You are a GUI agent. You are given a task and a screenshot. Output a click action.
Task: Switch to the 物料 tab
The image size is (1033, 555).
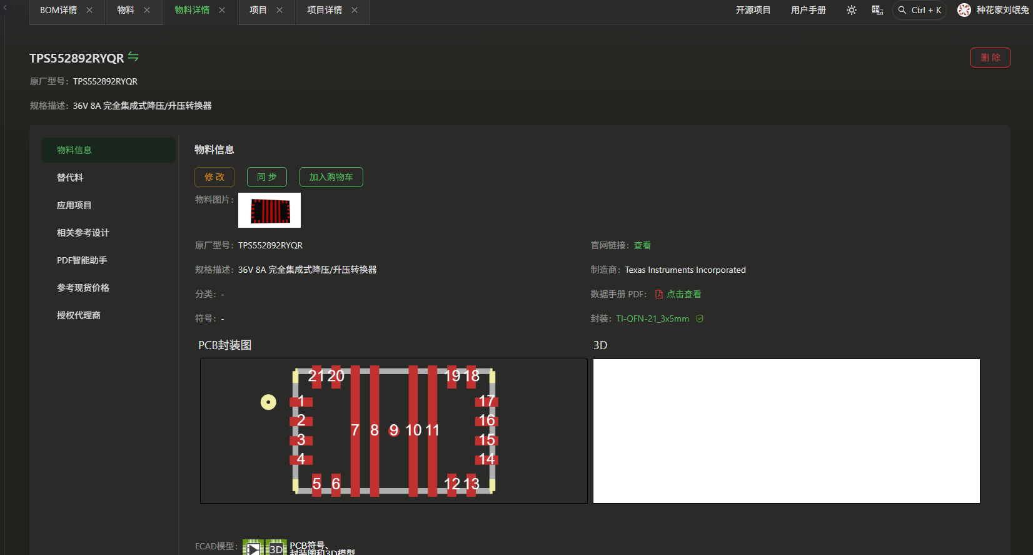coord(126,10)
